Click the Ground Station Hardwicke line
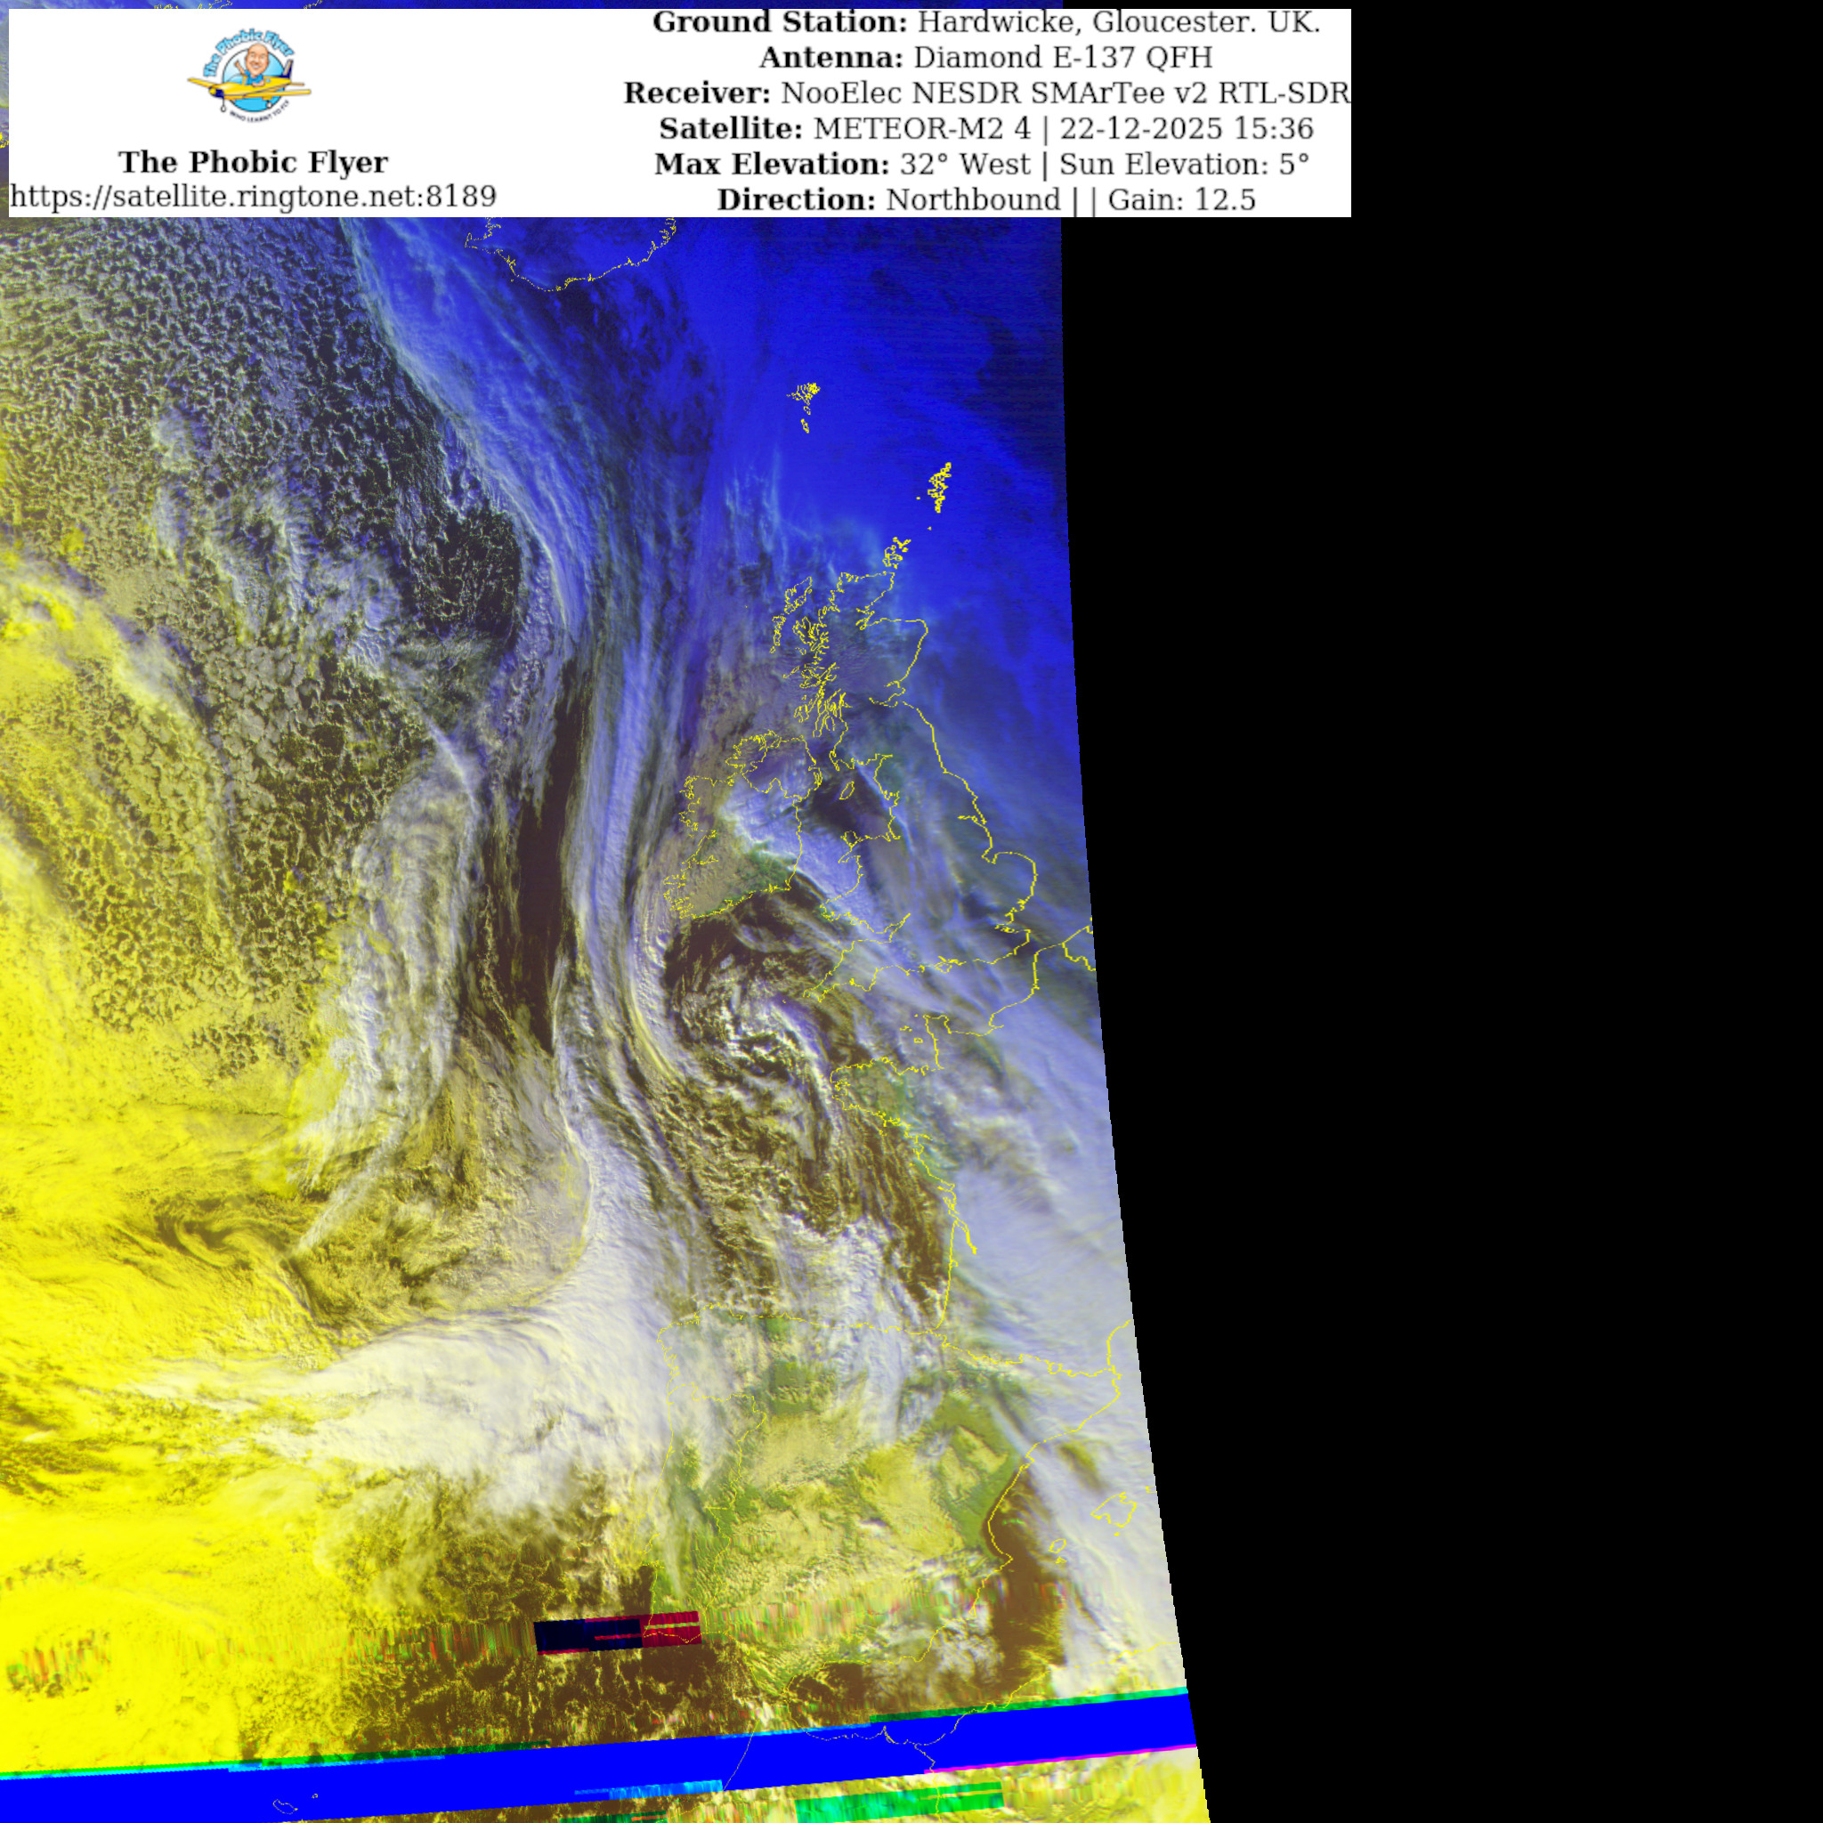The image size is (1823, 1823). [986, 22]
